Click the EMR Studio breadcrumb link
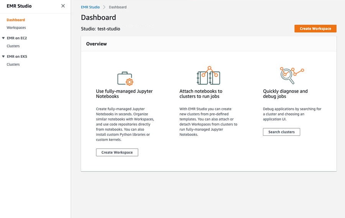The width and height of the screenshot is (345, 218). tap(90, 7)
